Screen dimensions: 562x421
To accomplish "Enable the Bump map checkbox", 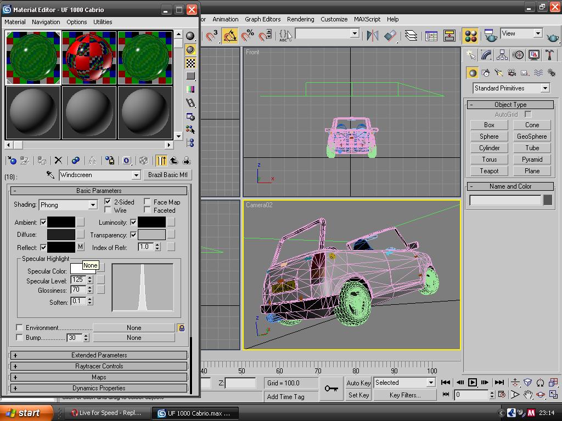I will [x=20, y=338].
